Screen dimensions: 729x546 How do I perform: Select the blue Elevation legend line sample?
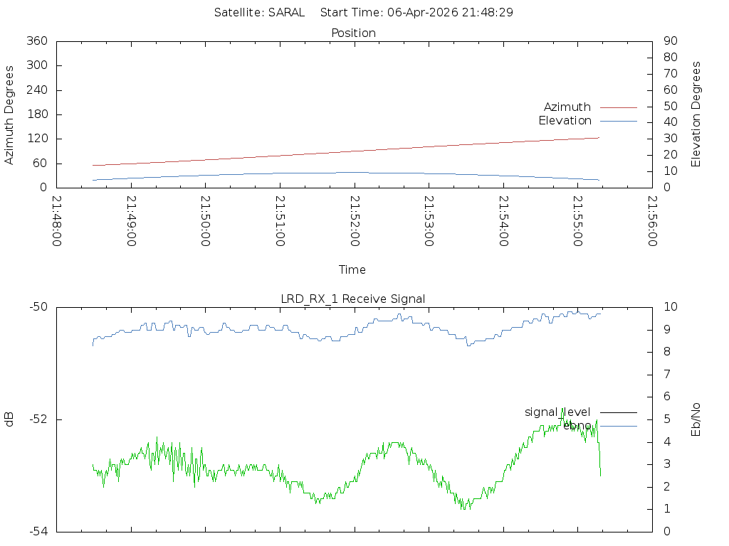click(x=618, y=121)
